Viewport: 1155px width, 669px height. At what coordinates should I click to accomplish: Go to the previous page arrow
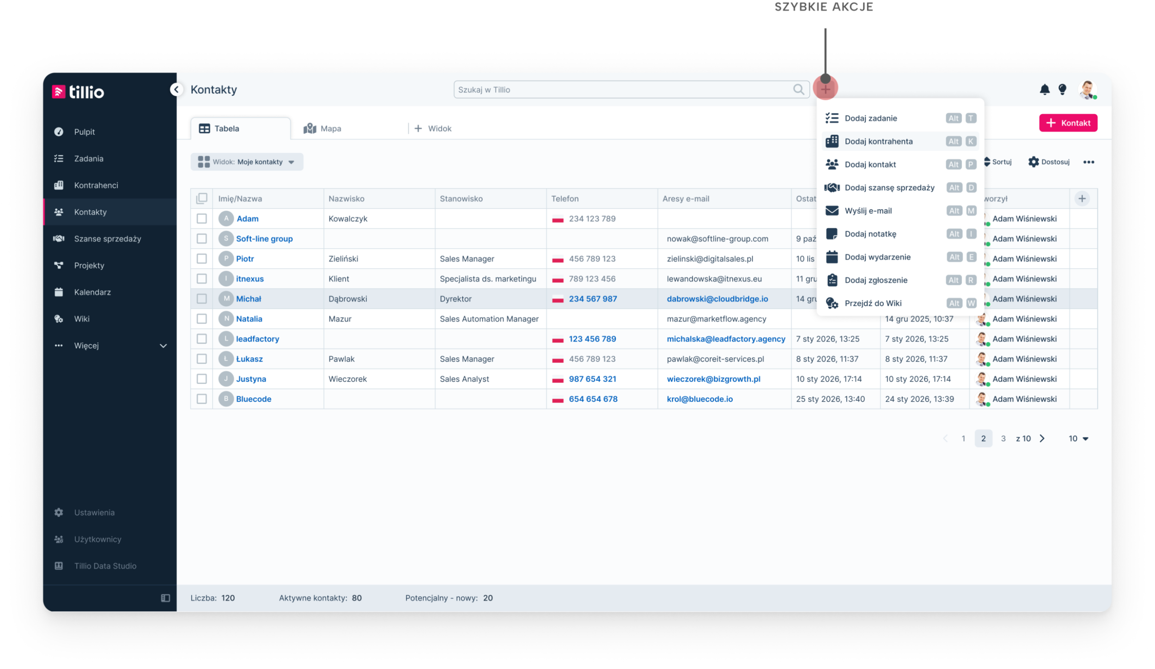point(945,439)
